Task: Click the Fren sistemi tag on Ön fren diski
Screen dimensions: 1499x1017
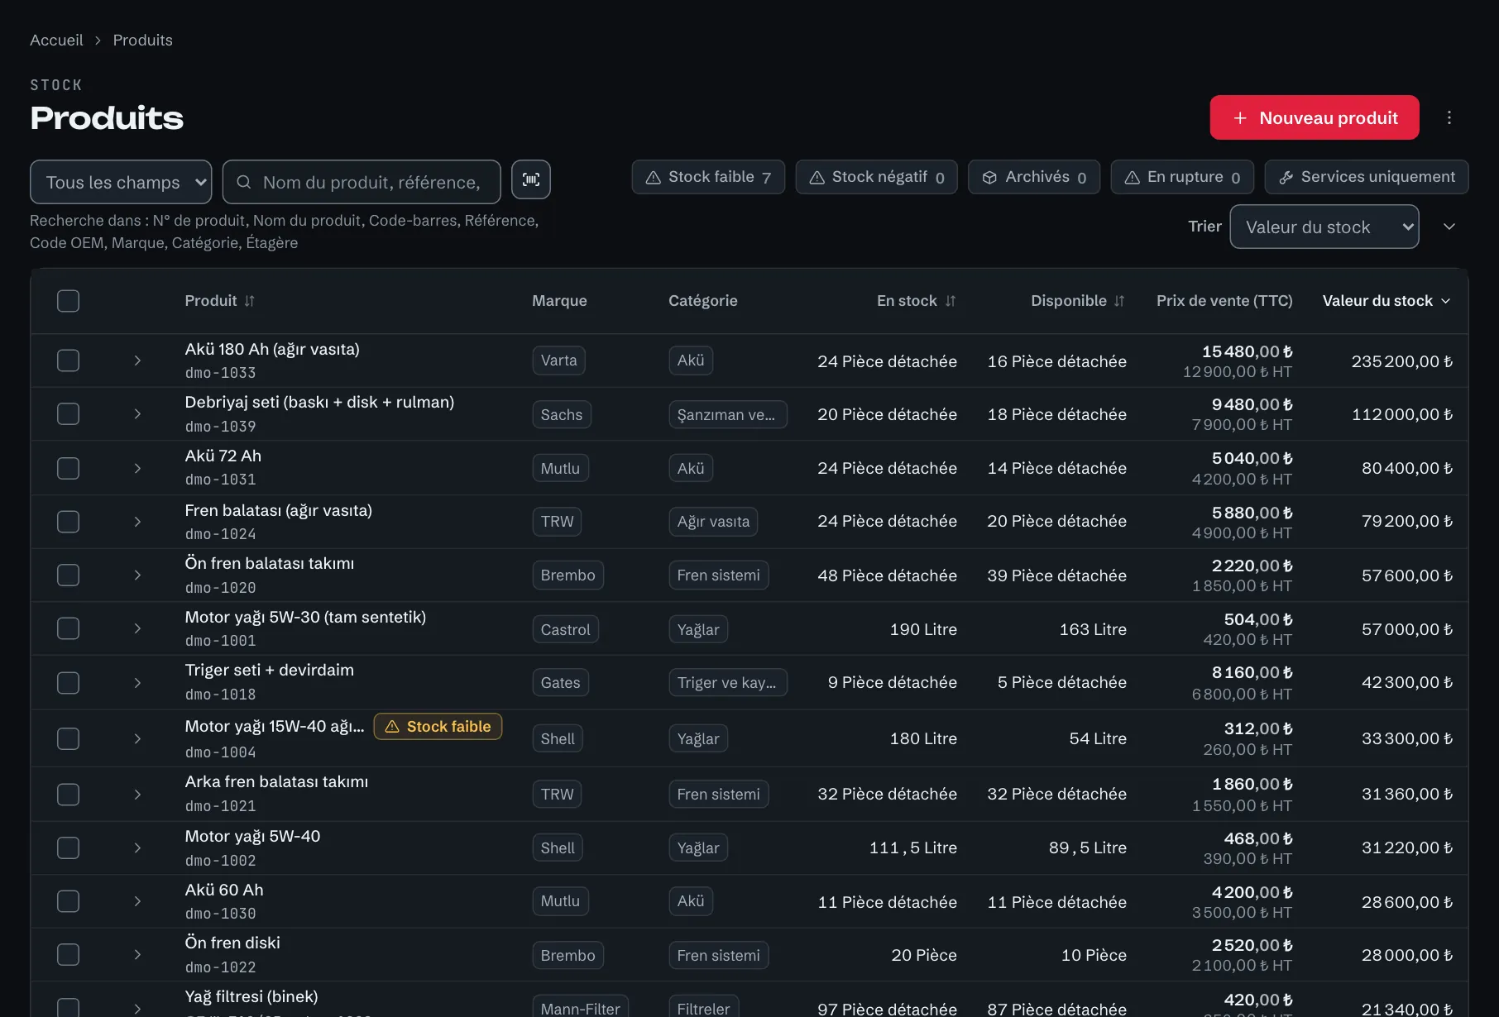Action: pyautogui.click(x=718, y=955)
